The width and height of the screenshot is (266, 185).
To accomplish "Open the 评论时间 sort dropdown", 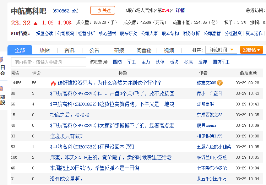I will (221, 50).
